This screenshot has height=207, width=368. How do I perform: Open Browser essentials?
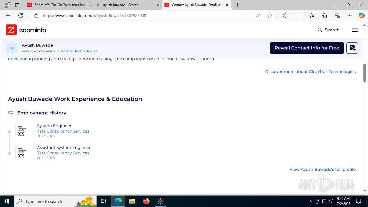337,16
